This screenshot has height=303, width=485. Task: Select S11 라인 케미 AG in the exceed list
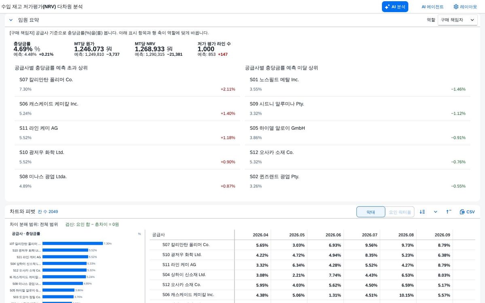[127, 133]
